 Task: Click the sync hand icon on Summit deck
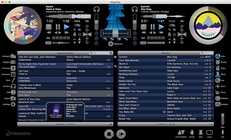(x=172, y=25)
